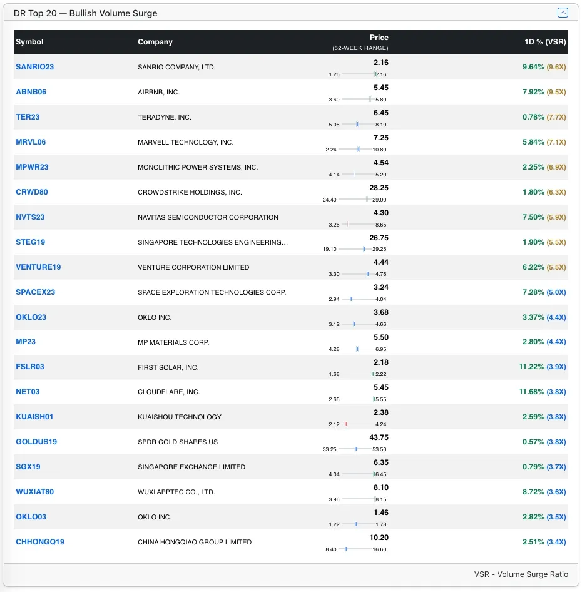Select FIRST SOLAR, INC. company name

pyautogui.click(x=168, y=367)
